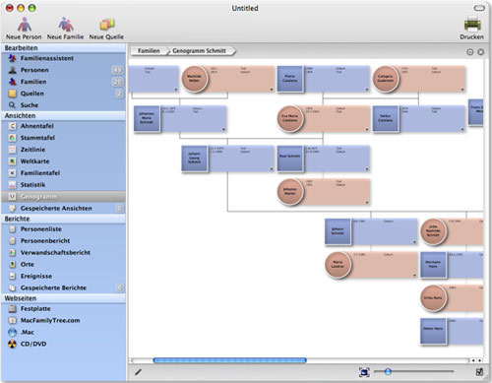Click the fit-to-screen icon beside zoom slider
The width and height of the screenshot is (492, 383).
coord(364,372)
